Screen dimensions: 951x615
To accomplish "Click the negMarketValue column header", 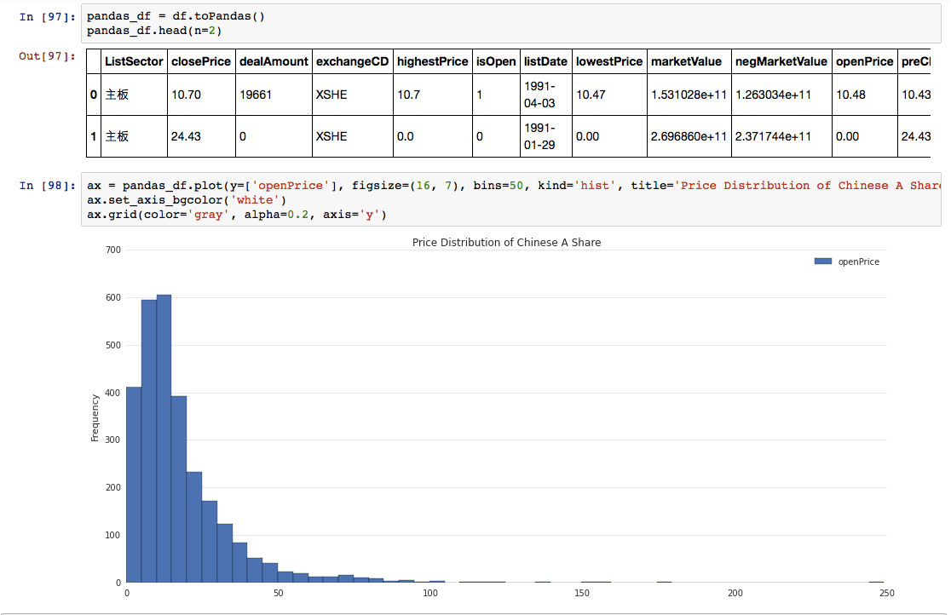I will coord(779,61).
